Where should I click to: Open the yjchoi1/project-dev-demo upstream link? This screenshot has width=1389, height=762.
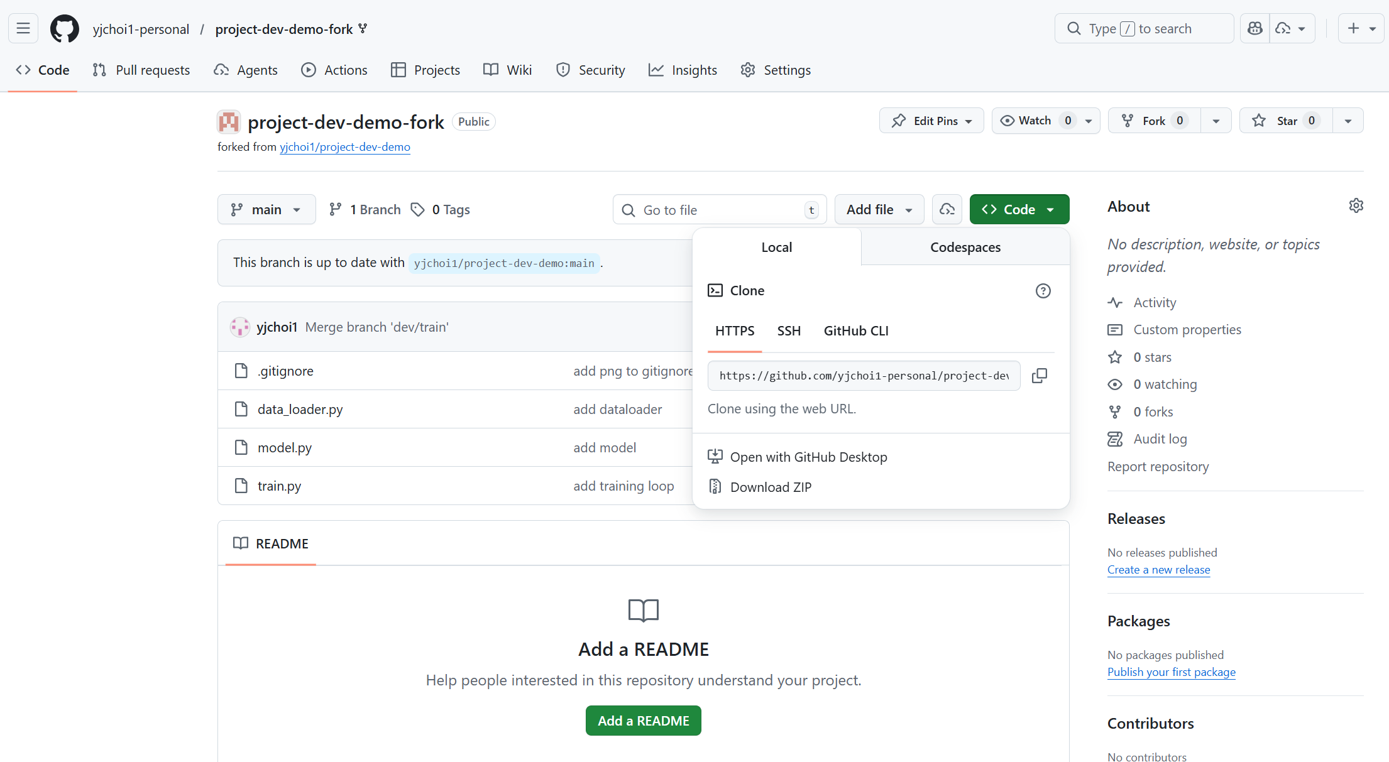click(x=344, y=147)
